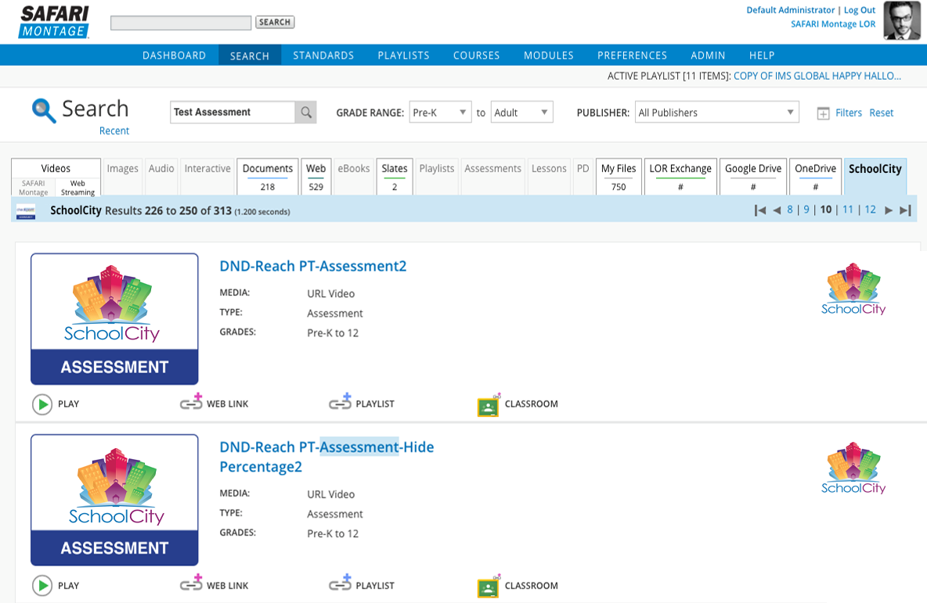The height and width of the screenshot is (603, 927).
Task: Go to next results page arrow
Action: [888, 210]
